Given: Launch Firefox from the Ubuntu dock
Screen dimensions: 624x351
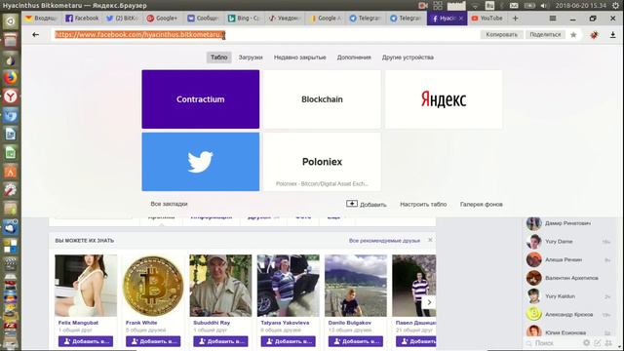Looking at the screenshot, I should point(11,78).
